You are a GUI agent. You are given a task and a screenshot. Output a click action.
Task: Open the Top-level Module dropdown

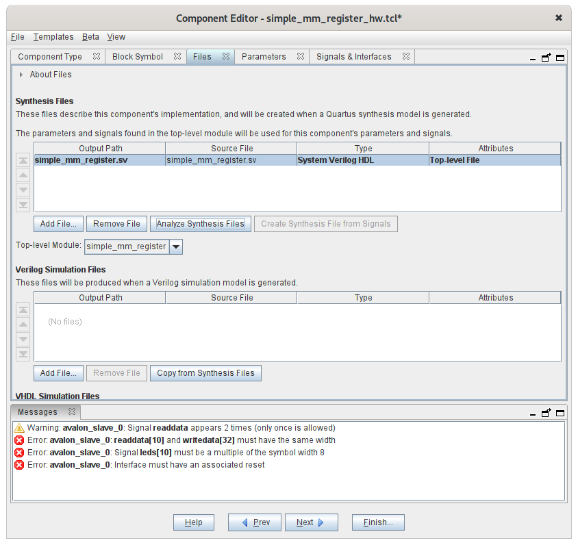point(175,246)
